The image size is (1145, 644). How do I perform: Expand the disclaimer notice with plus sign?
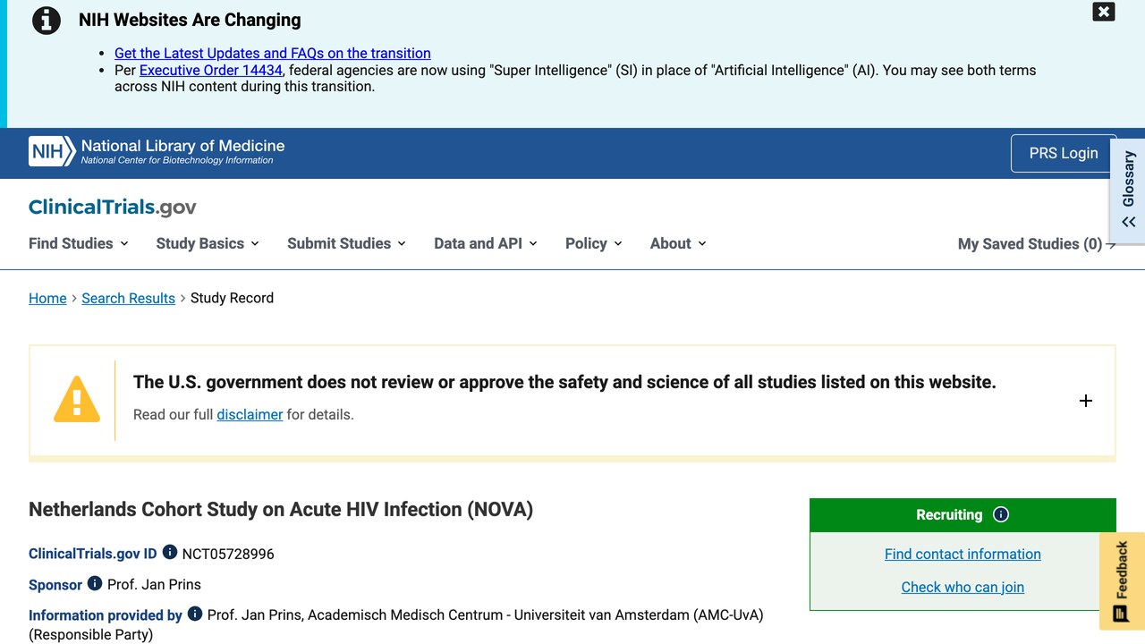pos(1086,401)
